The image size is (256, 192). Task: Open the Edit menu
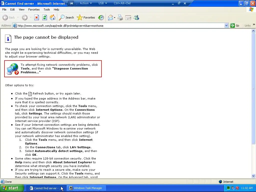coord(12,9)
